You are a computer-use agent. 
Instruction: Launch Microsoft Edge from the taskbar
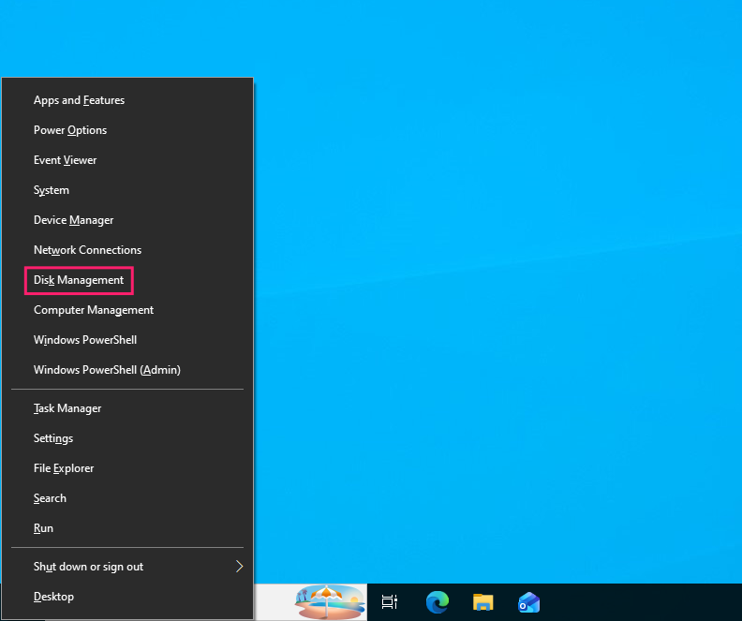[x=438, y=602]
